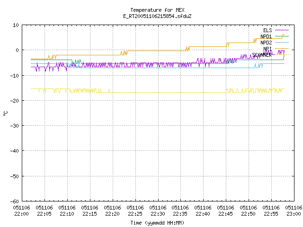Click the y-axis label -60
The image size is (303, 227).
[15, 201]
